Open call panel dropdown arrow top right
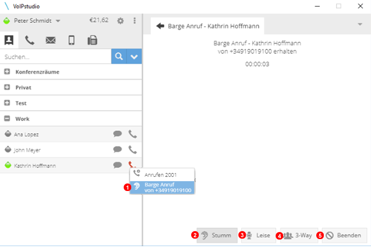The width and height of the screenshot is (371, 249). click(x=360, y=25)
